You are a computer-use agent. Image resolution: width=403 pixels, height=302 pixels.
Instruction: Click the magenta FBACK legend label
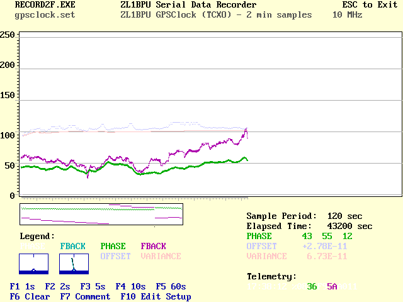[x=153, y=246]
